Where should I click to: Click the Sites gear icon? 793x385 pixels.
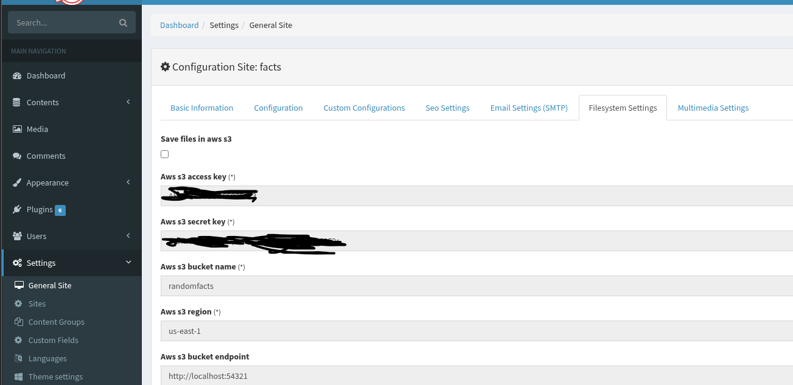(18, 303)
